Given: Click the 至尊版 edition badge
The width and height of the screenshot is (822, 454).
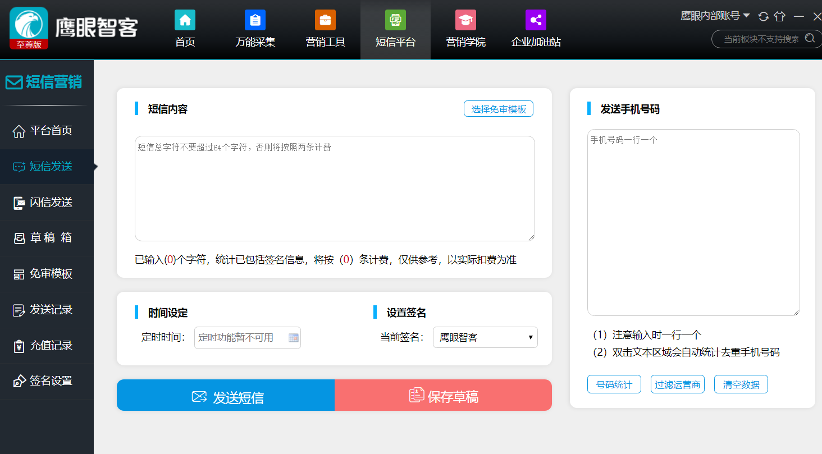Looking at the screenshot, I should coord(29,44).
